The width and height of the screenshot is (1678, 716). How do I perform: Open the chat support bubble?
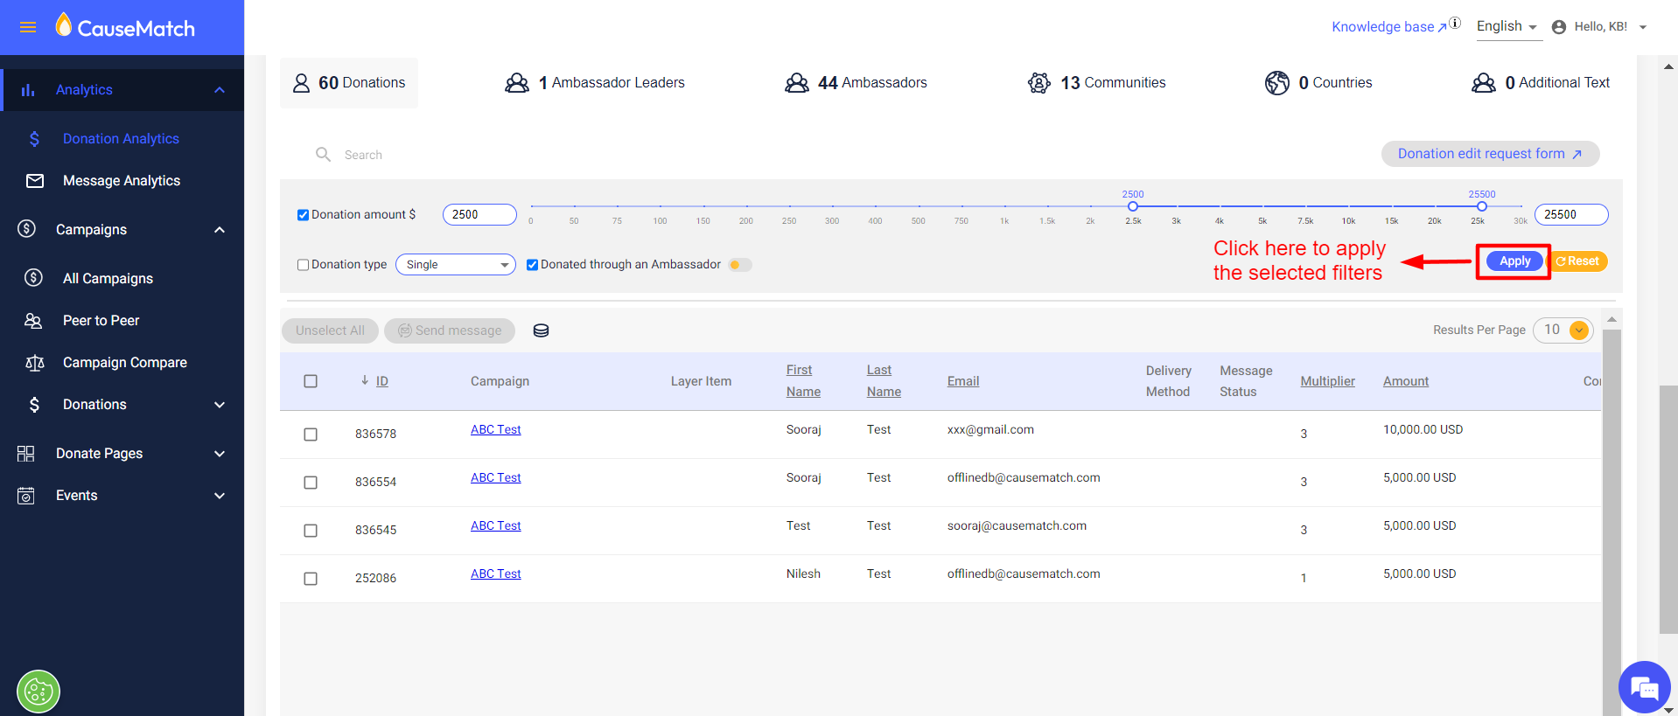[1644, 687]
